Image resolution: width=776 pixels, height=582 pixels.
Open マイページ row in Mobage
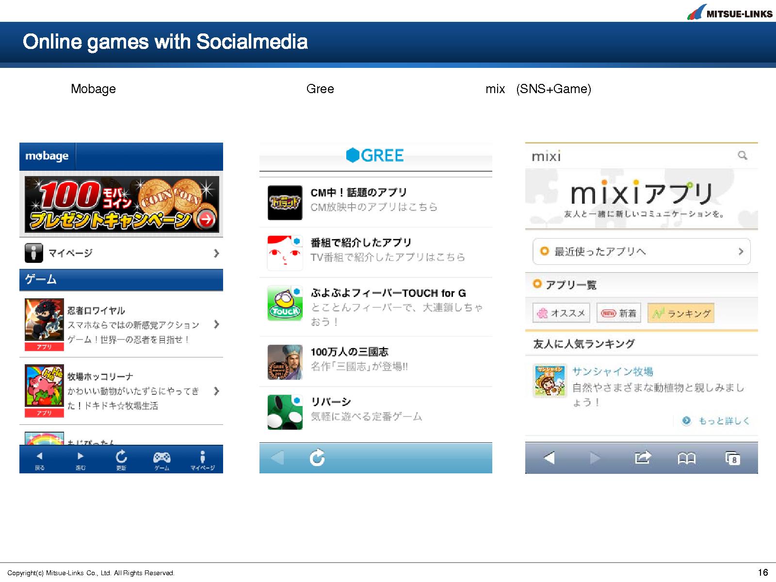click(121, 253)
